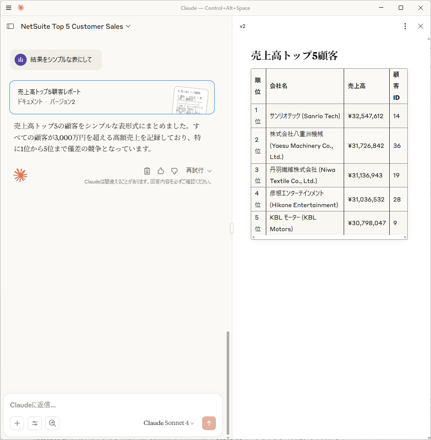Select the ¥30,798,047 sales cell

coord(366,223)
